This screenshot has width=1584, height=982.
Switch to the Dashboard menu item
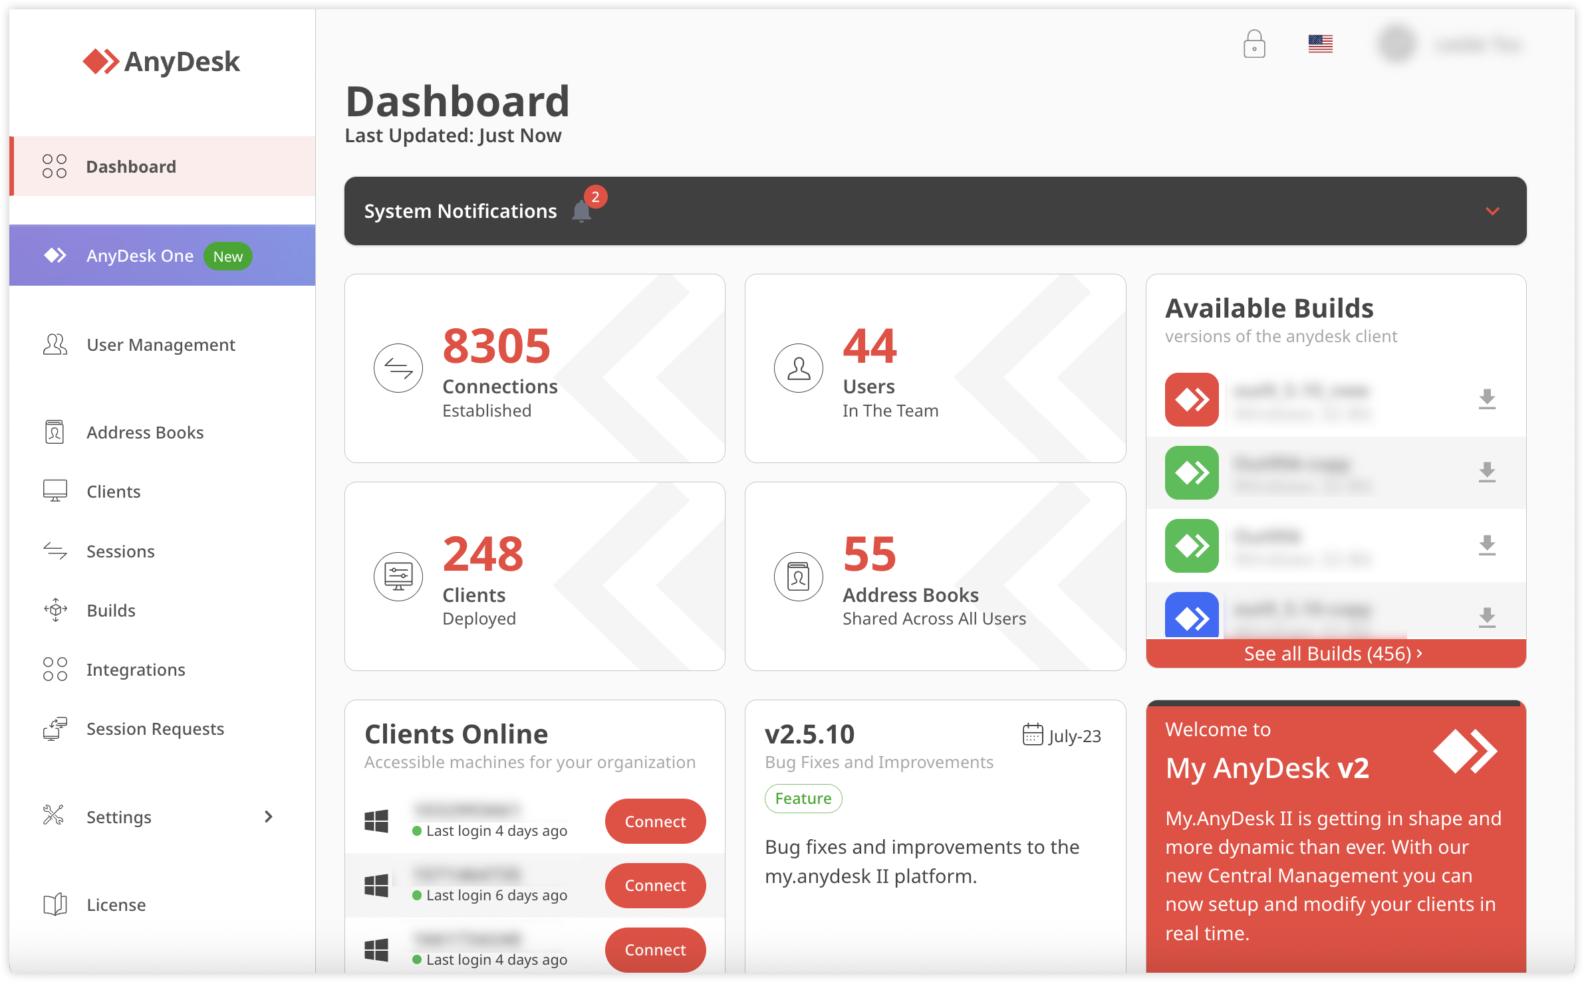click(131, 166)
